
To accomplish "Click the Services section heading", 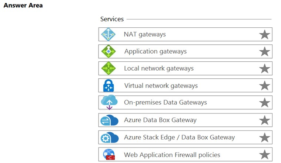I will [x=112, y=19].
